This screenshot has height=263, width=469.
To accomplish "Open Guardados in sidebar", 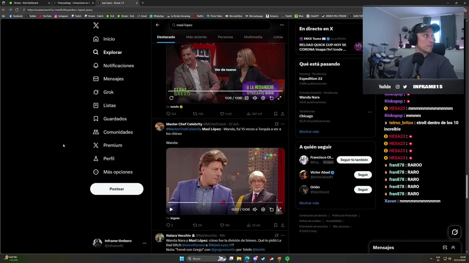I will pos(110,119).
